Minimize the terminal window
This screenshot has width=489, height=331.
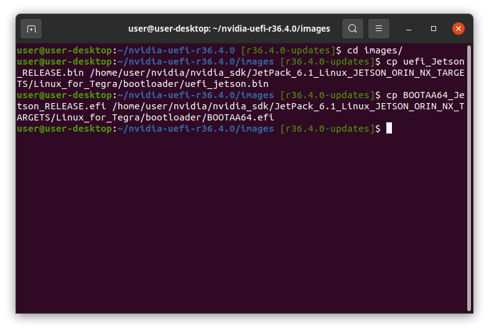pos(409,29)
